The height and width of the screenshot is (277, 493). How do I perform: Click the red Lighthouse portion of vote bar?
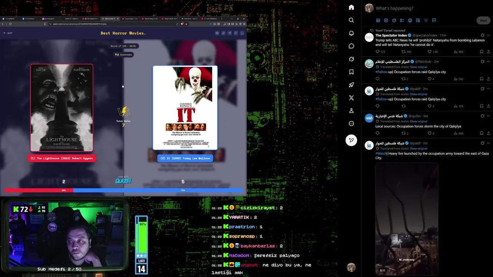(x=39, y=190)
